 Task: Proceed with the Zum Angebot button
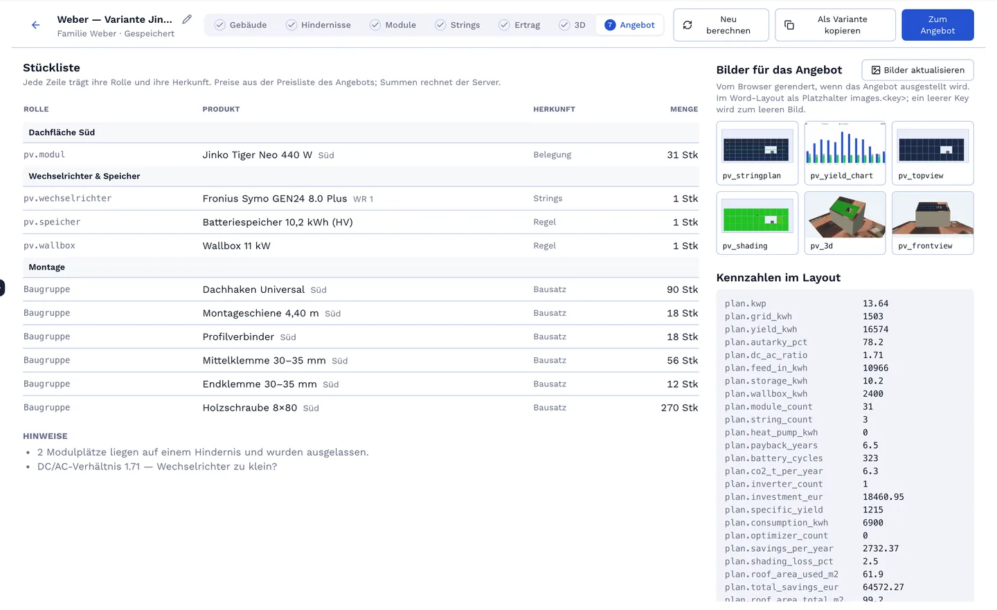937,25
